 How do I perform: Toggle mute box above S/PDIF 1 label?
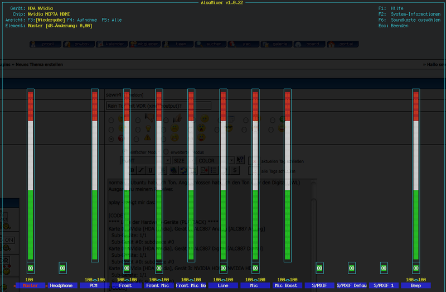click(384, 269)
